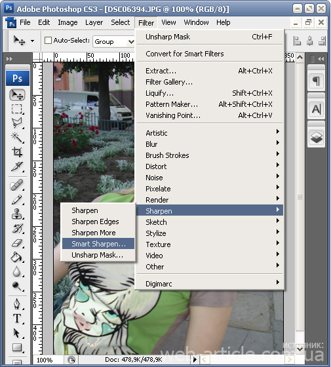Select the Magic Wand tool

(x=17, y=138)
